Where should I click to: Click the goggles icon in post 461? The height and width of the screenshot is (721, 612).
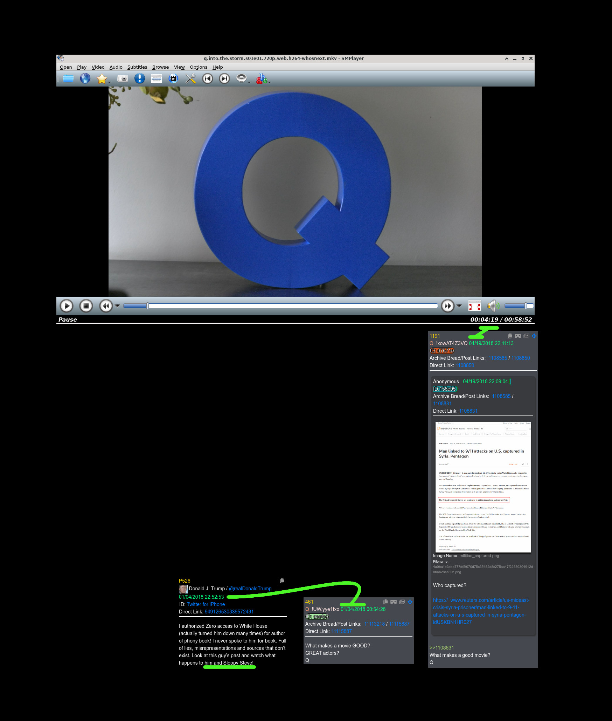pyautogui.click(x=394, y=602)
